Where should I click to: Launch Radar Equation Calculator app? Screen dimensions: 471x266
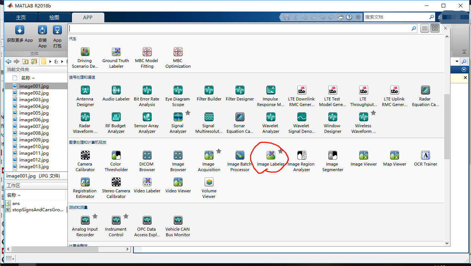pos(425,96)
